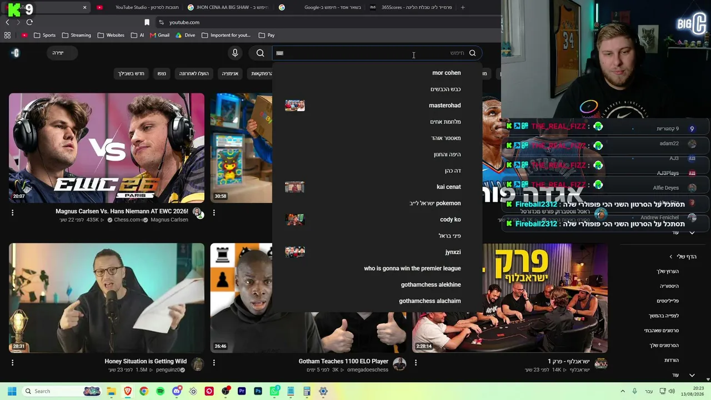
Task: Open the Magnus Carlsen vs Hans Niemann thumbnail
Action: coord(107,148)
